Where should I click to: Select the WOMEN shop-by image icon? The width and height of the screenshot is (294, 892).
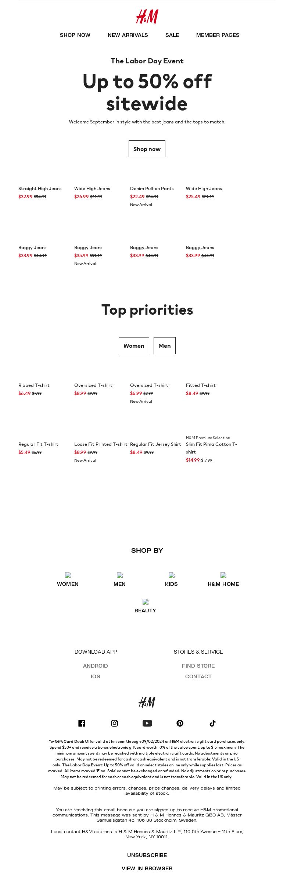[x=68, y=575]
